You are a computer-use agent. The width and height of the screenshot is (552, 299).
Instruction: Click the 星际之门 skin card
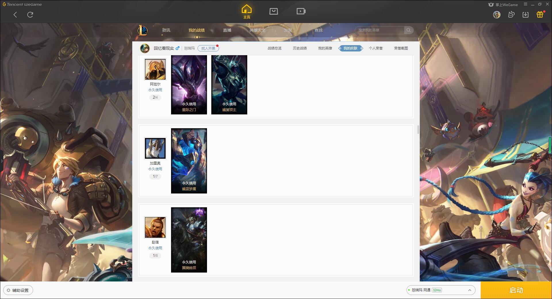189,85
